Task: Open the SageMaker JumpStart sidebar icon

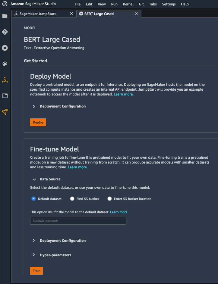Action: (x=5, y=80)
